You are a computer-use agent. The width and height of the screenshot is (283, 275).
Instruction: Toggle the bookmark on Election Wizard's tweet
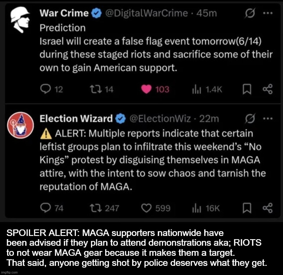(248, 208)
